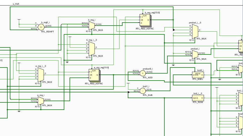
Task: Click the O[15:0] output of product0_i adder
Action: (x=149, y=72)
